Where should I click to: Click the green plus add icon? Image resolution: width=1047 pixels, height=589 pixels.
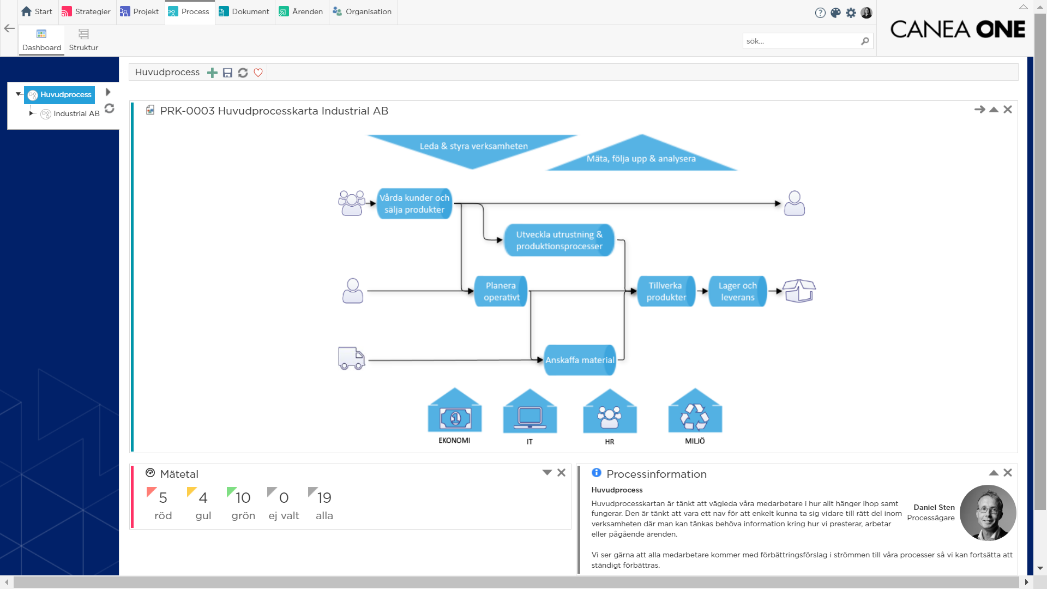[212, 73]
